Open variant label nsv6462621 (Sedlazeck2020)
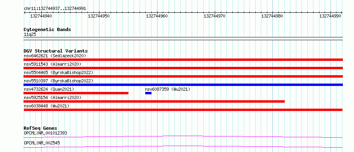The image size is (354, 152). [55, 56]
